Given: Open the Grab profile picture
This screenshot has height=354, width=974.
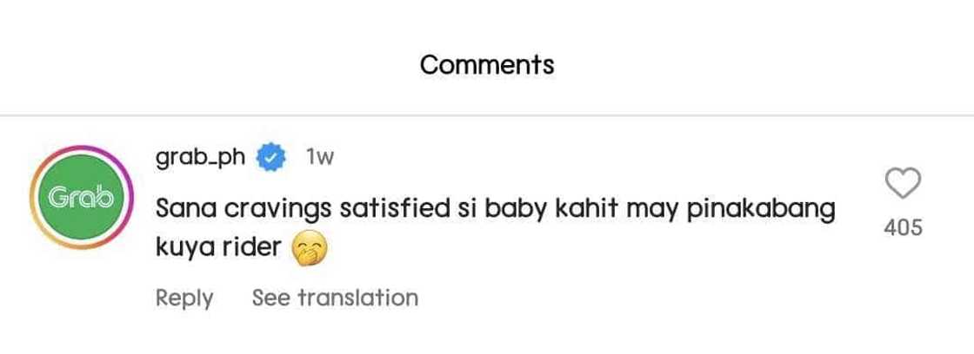Looking at the screenshot, I should 82,199.
